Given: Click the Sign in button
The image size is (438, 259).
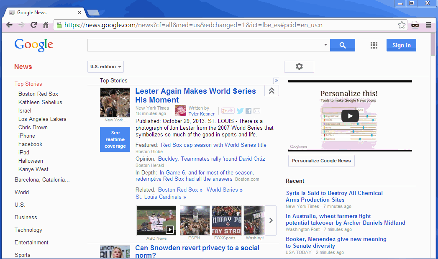Looking at the screenshot, I should click(401, 45).
